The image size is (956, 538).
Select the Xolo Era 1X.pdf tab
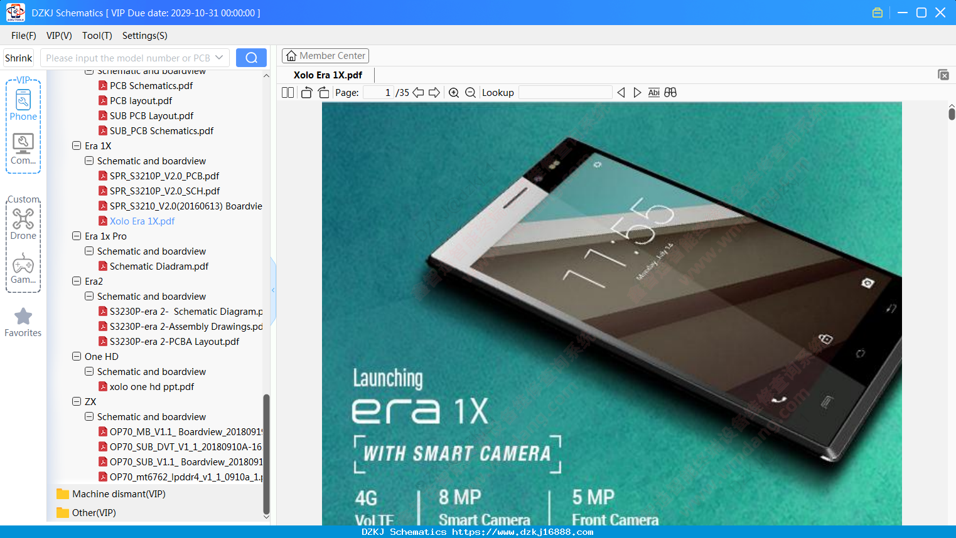pos(328,75)
